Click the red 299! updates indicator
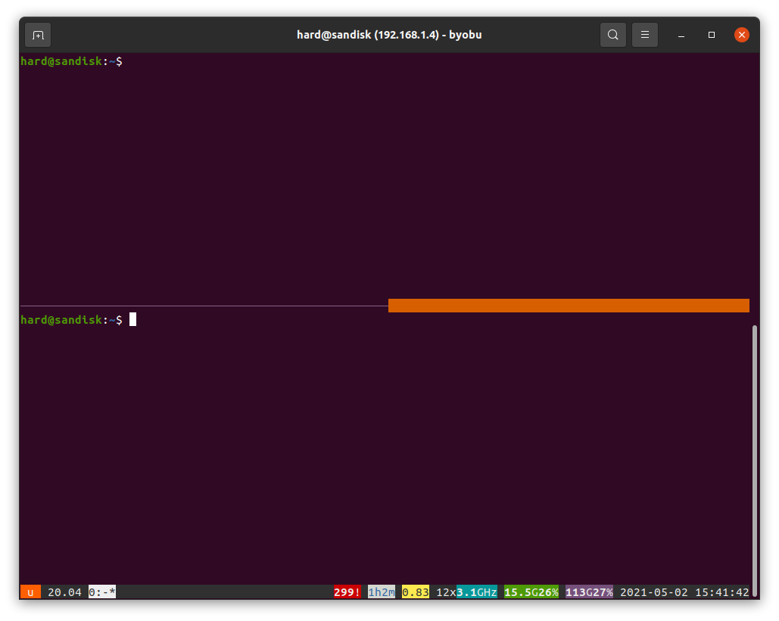Screen dimensions: 779x621 347,592
